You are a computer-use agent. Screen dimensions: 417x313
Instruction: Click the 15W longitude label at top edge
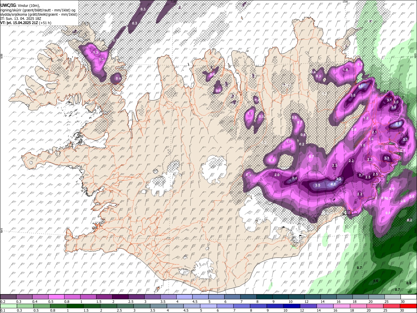point(345,2)
